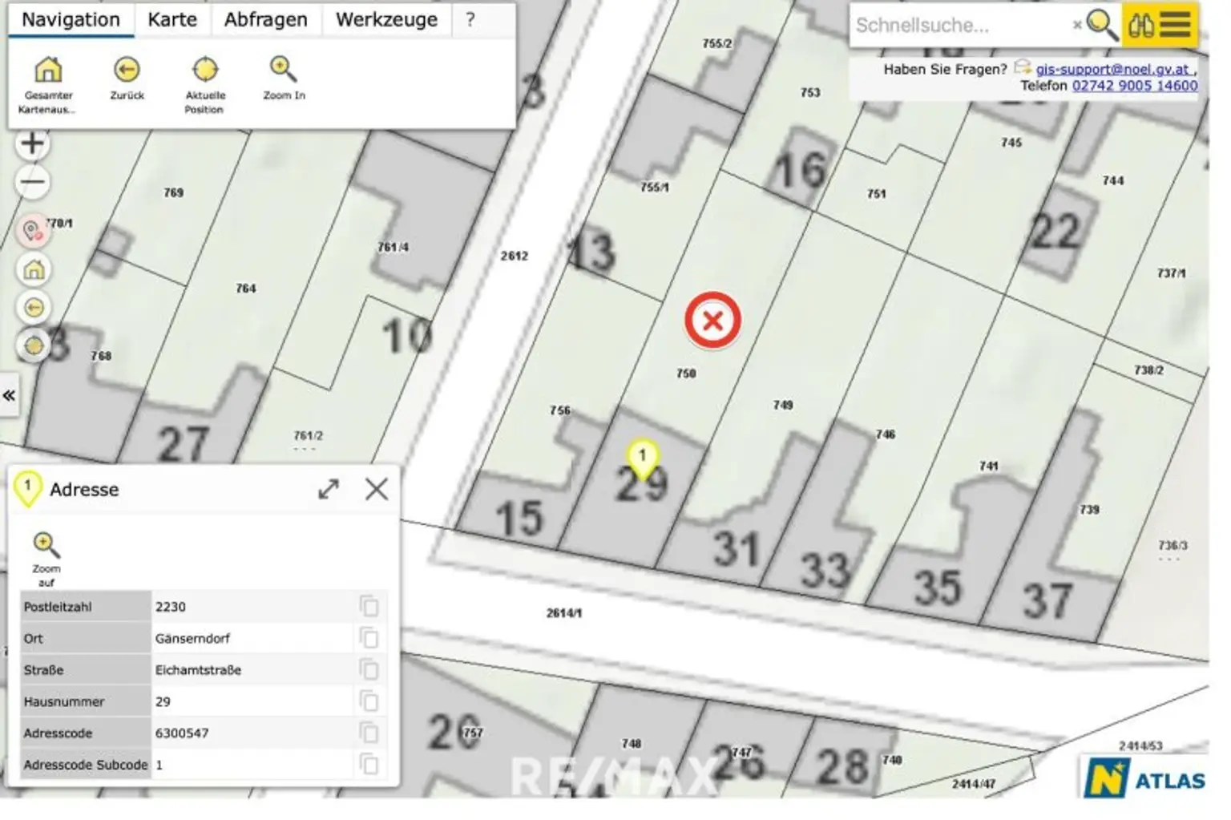
Task: Click inside the Schnellsuche search field
Action: tap(958, 25)
